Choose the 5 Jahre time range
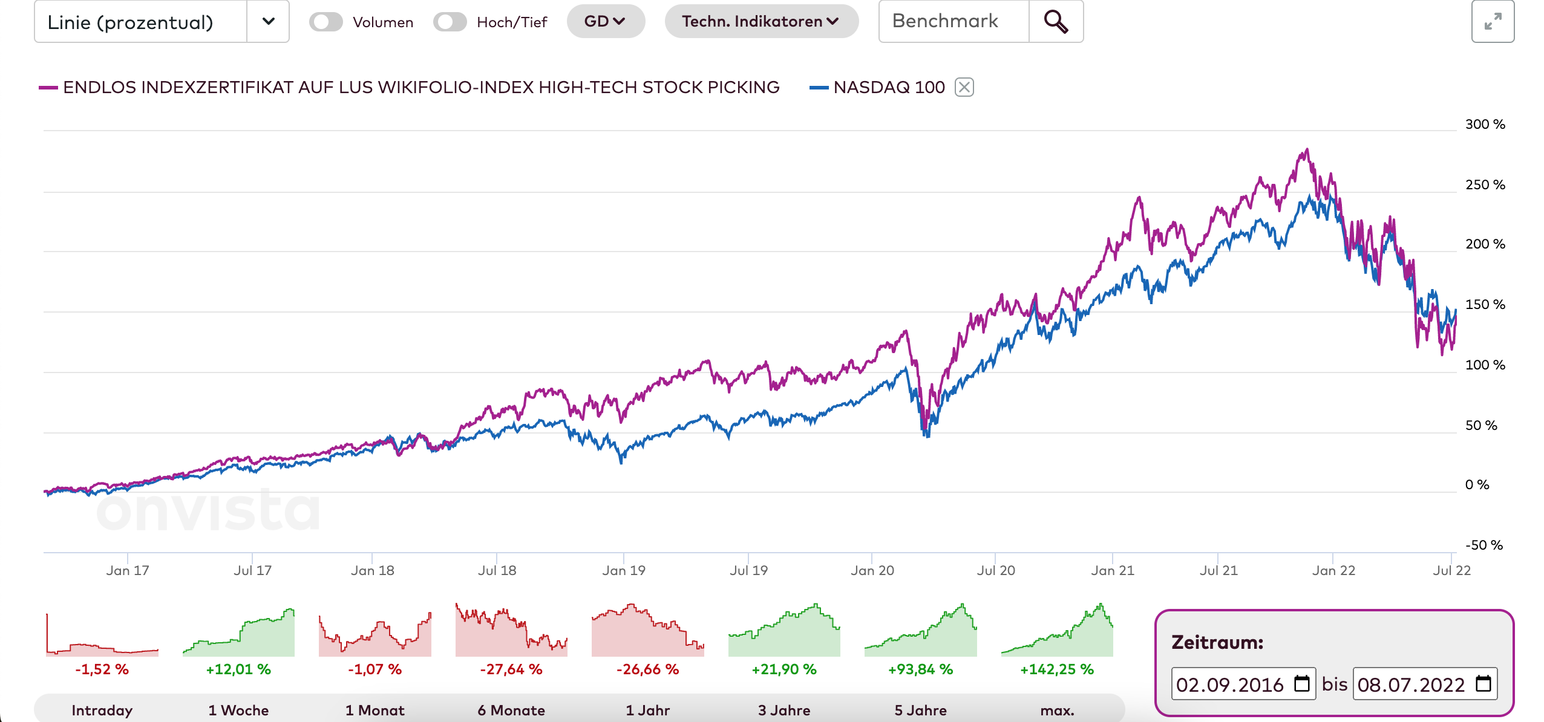1544x722 pixels. pyautogui.click(x=920, y=710)
